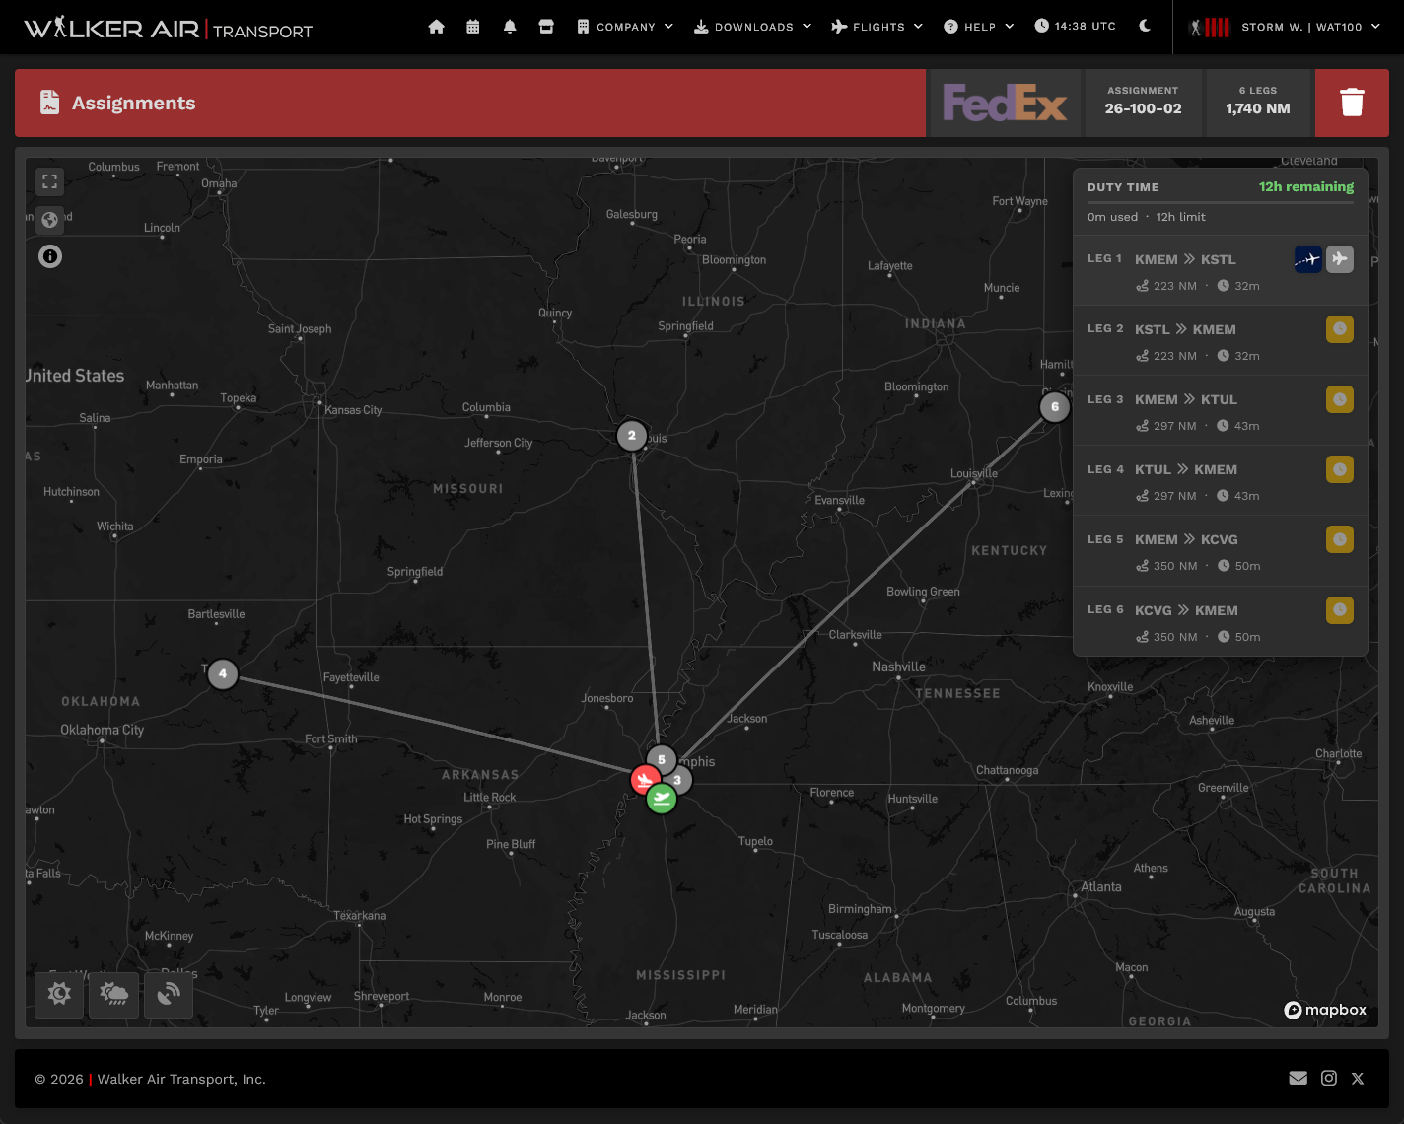
Task: Click pending clock icon for Leg 3
Action: pyautogui.click(x=1340, y=399)
